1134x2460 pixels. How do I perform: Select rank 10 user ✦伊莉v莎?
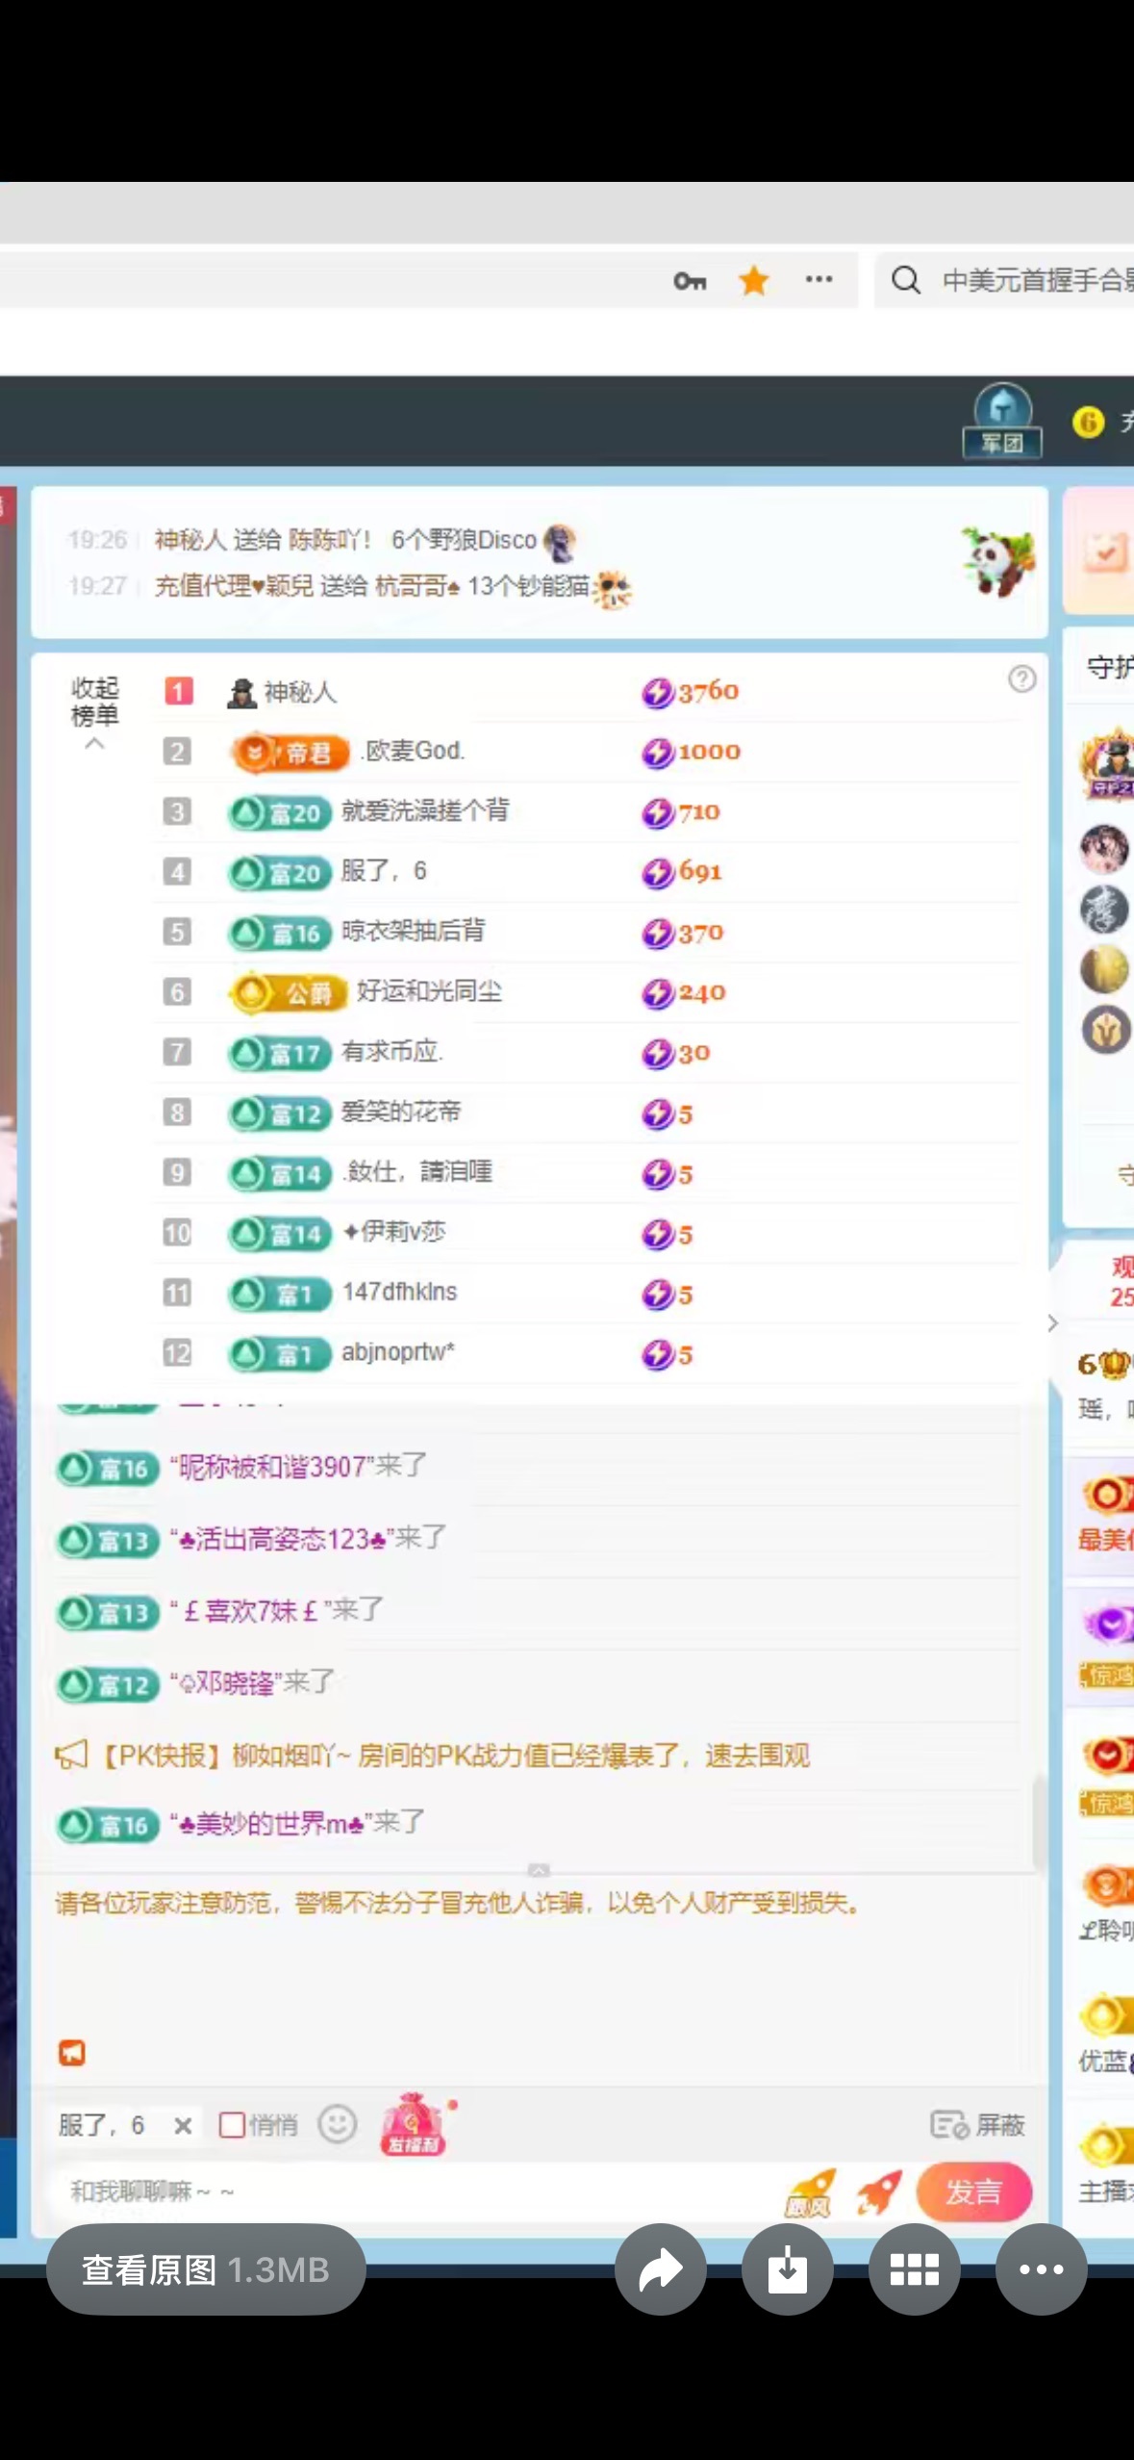point(394,1232)
